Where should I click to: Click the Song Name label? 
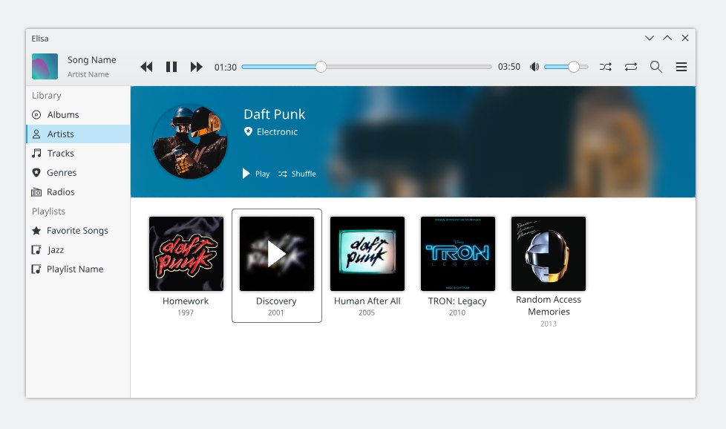click(x=91, y=59)
